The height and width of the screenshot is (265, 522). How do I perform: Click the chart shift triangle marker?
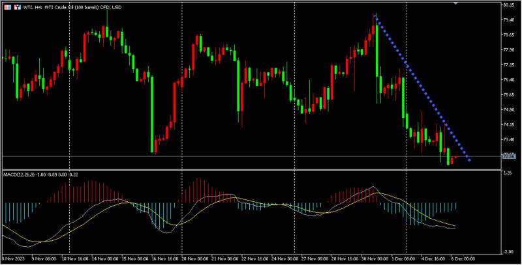455,3
